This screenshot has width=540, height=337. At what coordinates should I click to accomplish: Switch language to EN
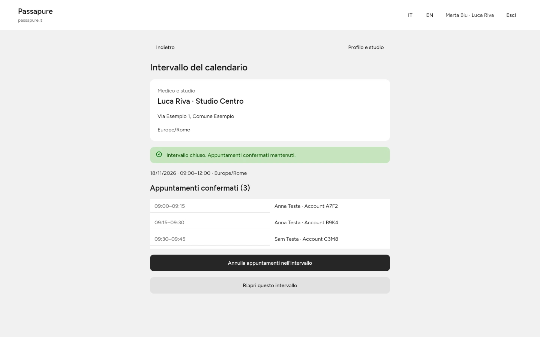(430, 15)
